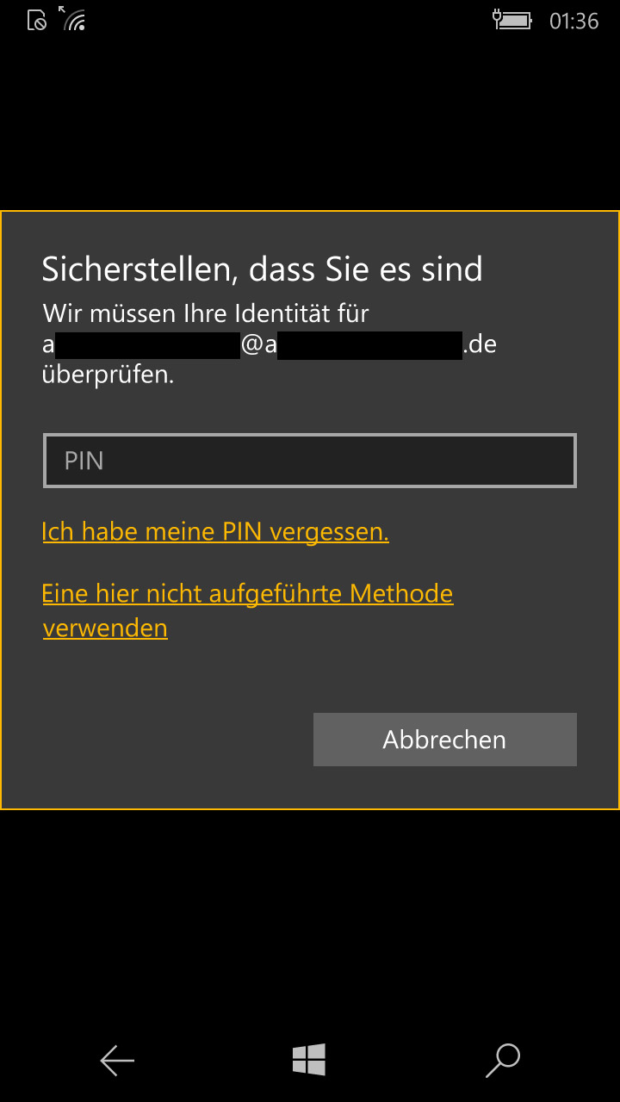This screenshot has width=620, height=1102.
Task: Click the '.de' email ending
Action: pos(480,345)
